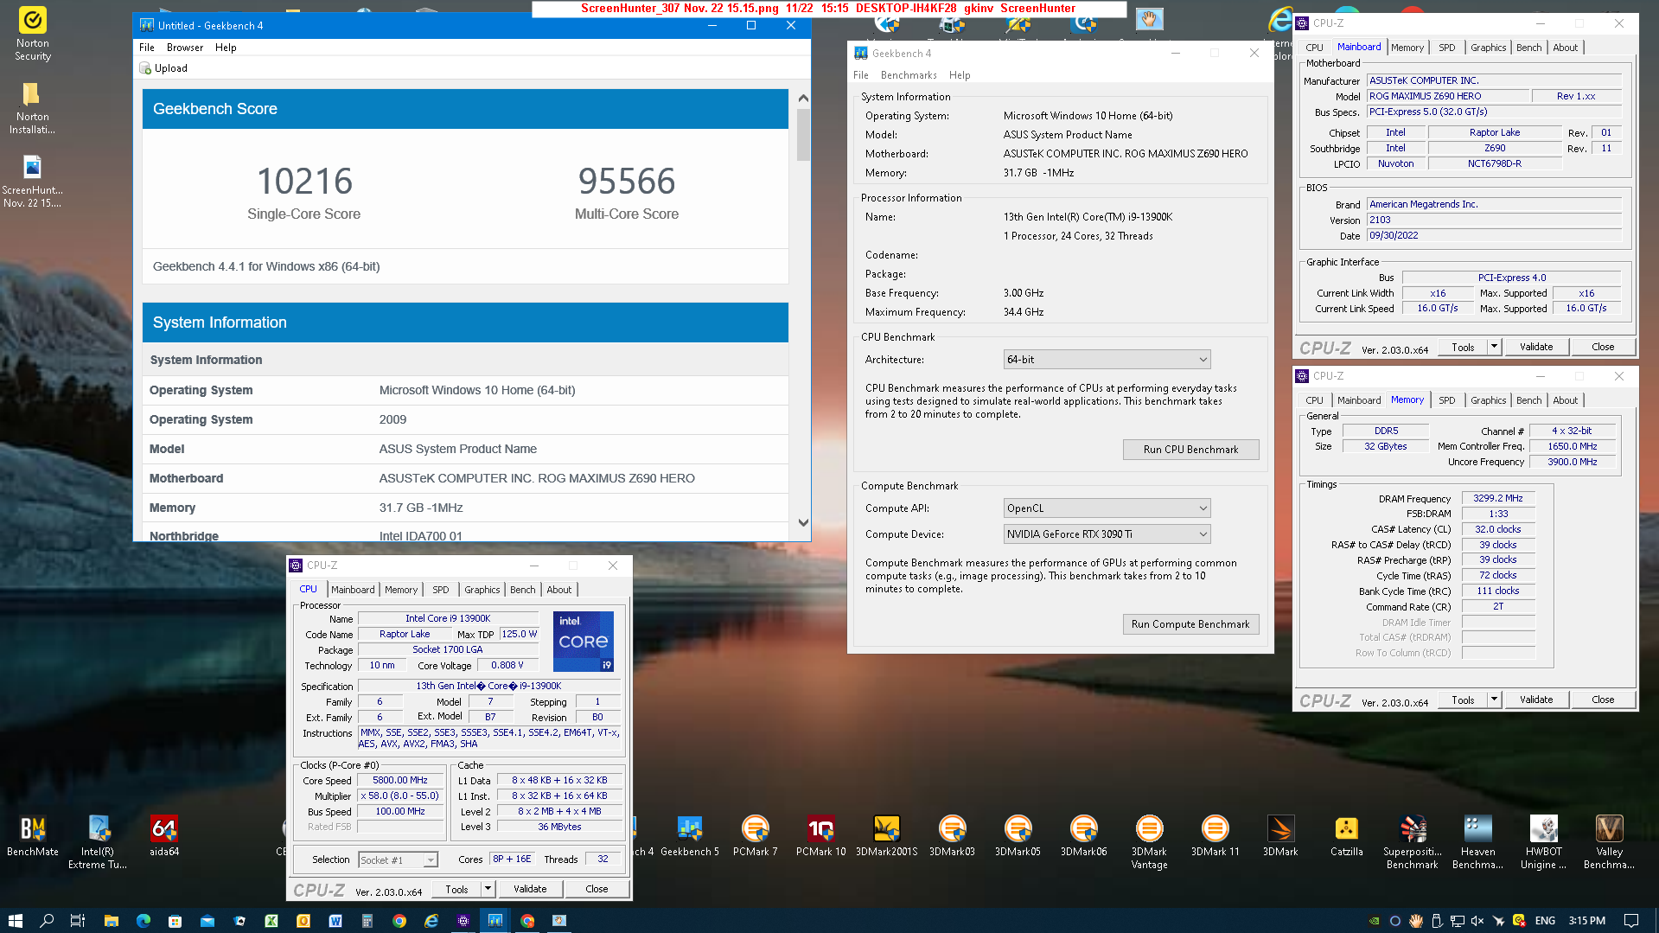Image resolution: width=1659 pixels, height=933 pixels.
Task: Expand the Compute Device NVIDIA dropdown
Action: (1107, 534)
